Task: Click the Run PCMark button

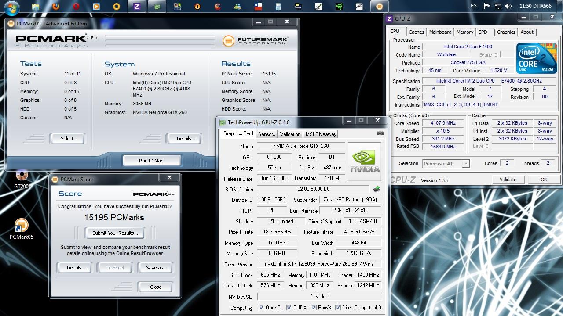Action: point(152,161)
